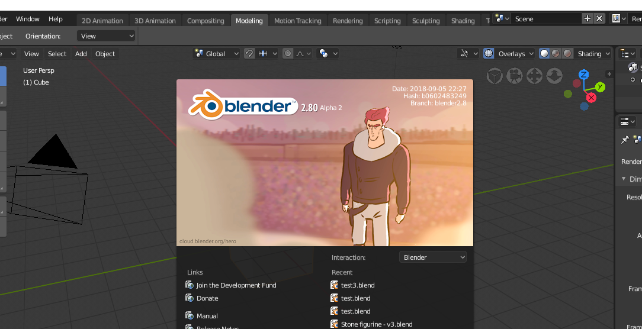Select solid shading mode
This screenshot has height=329, width=642.
tap(544, 54)
